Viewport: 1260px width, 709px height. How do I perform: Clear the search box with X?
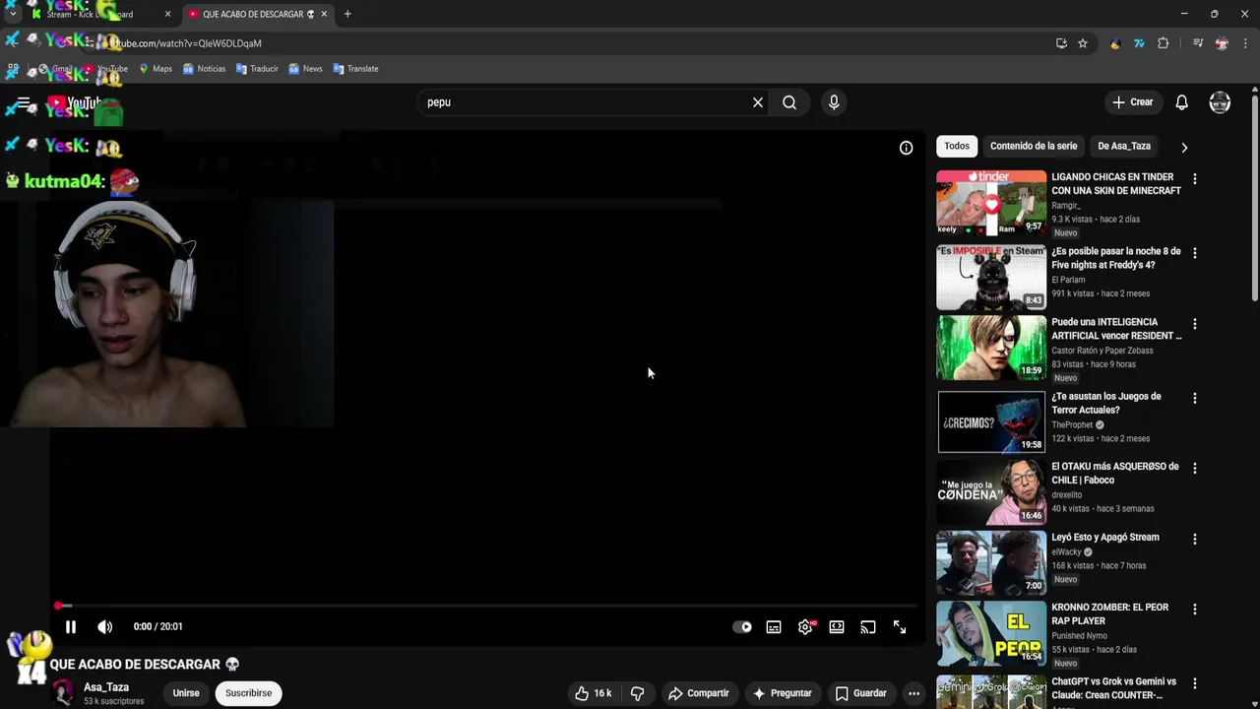[758, 102]
